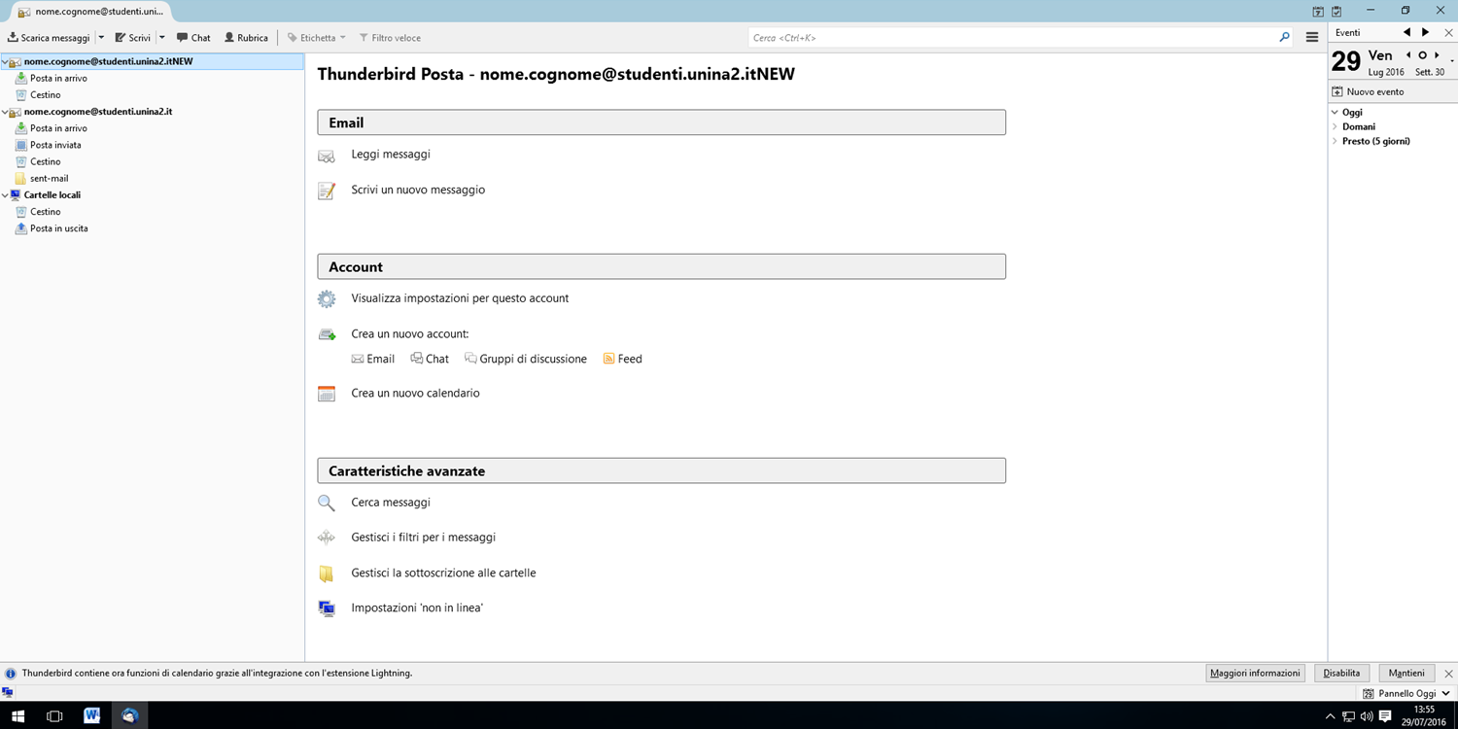Click the new calendar icon
The width and height of the screenshot is (1458, 729).
[327, 394]
